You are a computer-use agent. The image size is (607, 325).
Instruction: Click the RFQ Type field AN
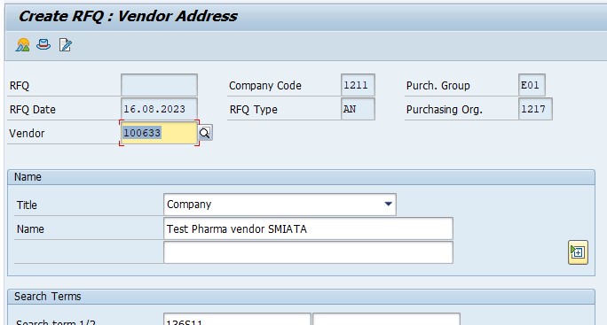coord(358,109)
